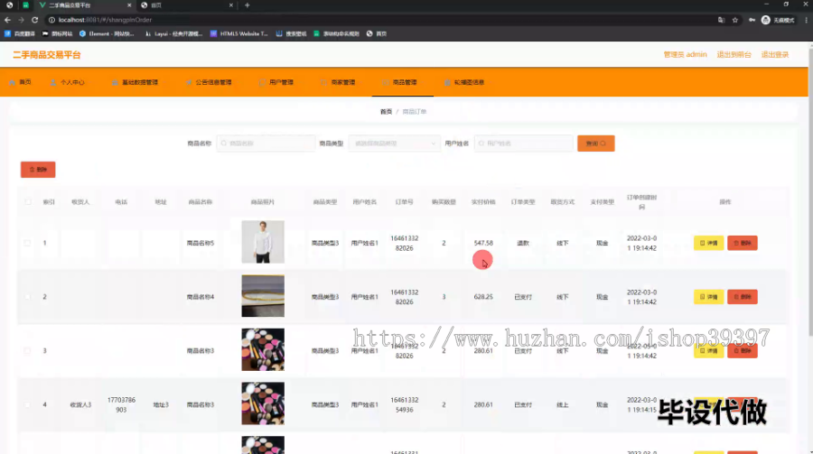Click the 用户管理 menu icon

[x=262, y=82]
